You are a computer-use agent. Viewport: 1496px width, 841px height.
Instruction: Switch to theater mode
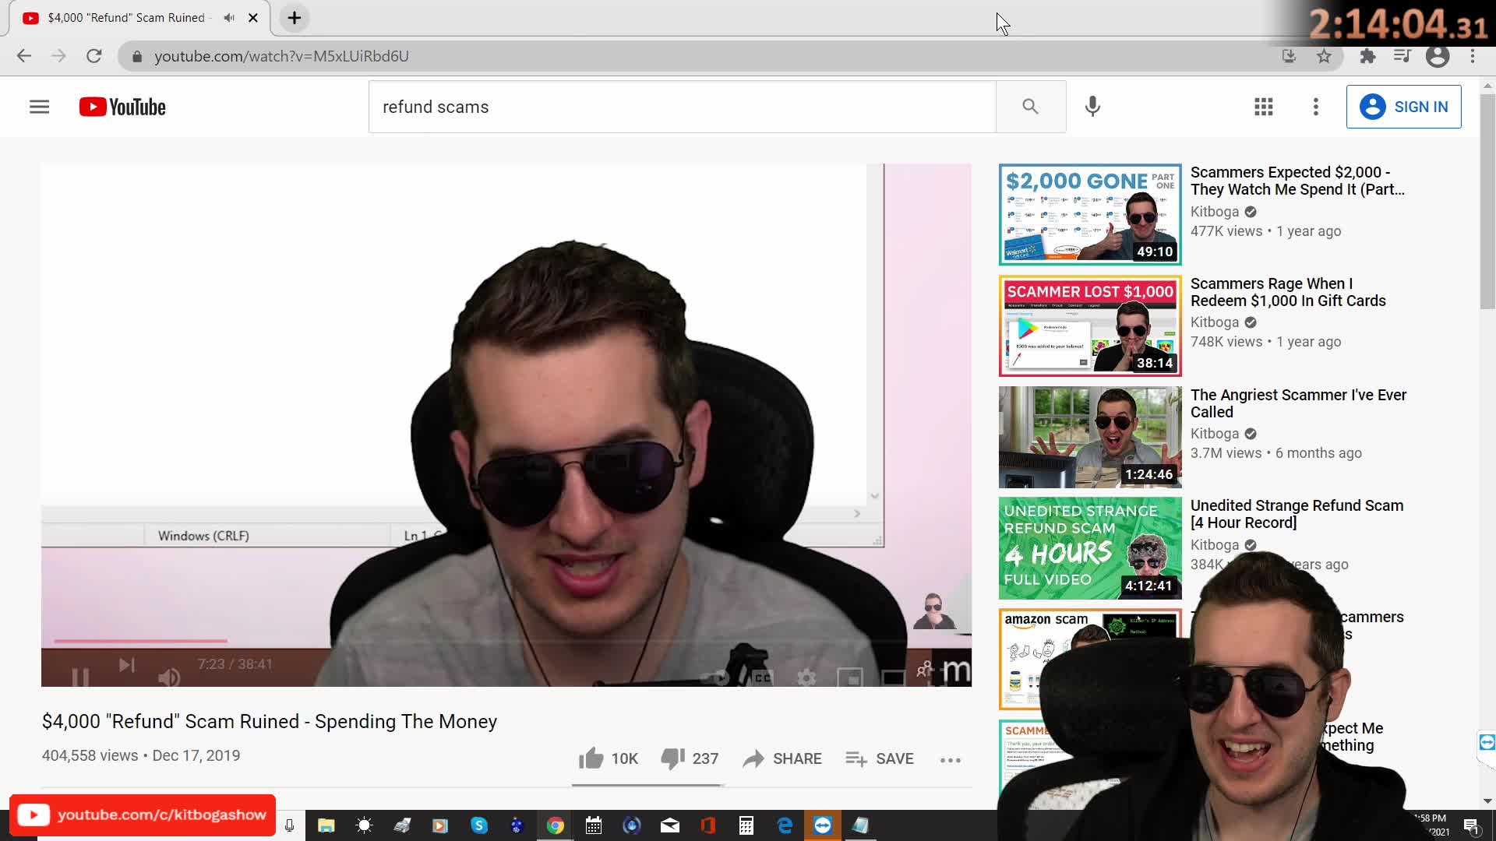point(893,677)
